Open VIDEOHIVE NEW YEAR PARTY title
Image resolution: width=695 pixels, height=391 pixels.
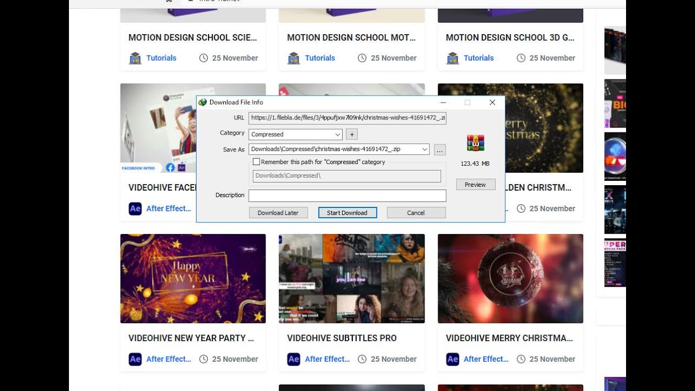[191, 338]
